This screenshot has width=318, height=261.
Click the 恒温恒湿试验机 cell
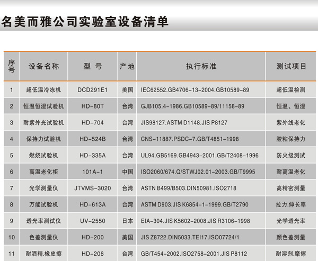click(43, 106)
